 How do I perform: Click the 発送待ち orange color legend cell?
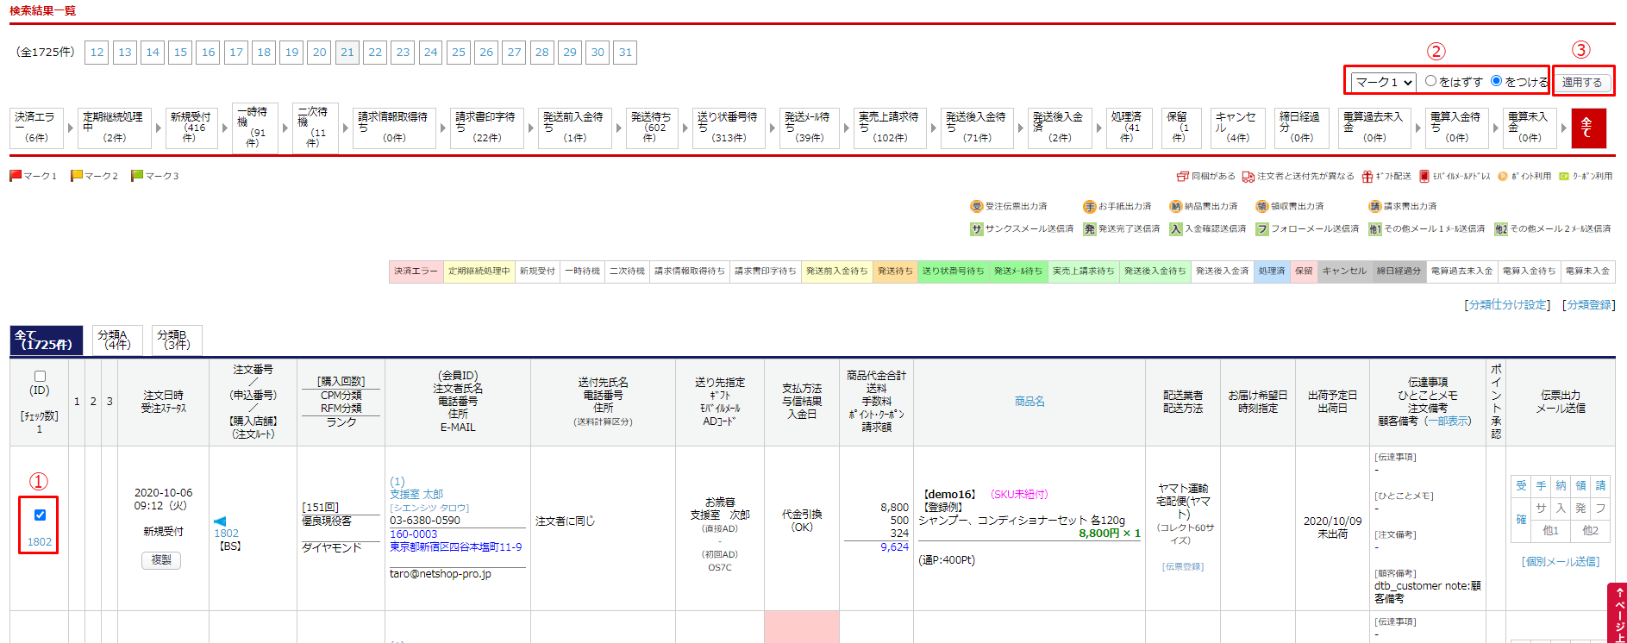point(895,272)
